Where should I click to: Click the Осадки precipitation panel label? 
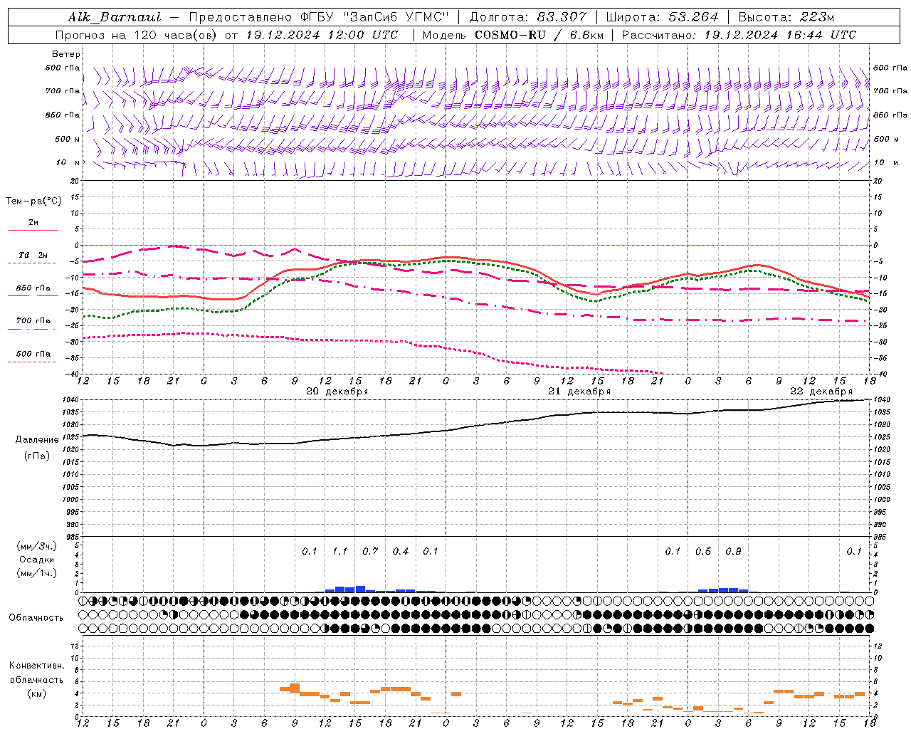[x=37, y=560]
